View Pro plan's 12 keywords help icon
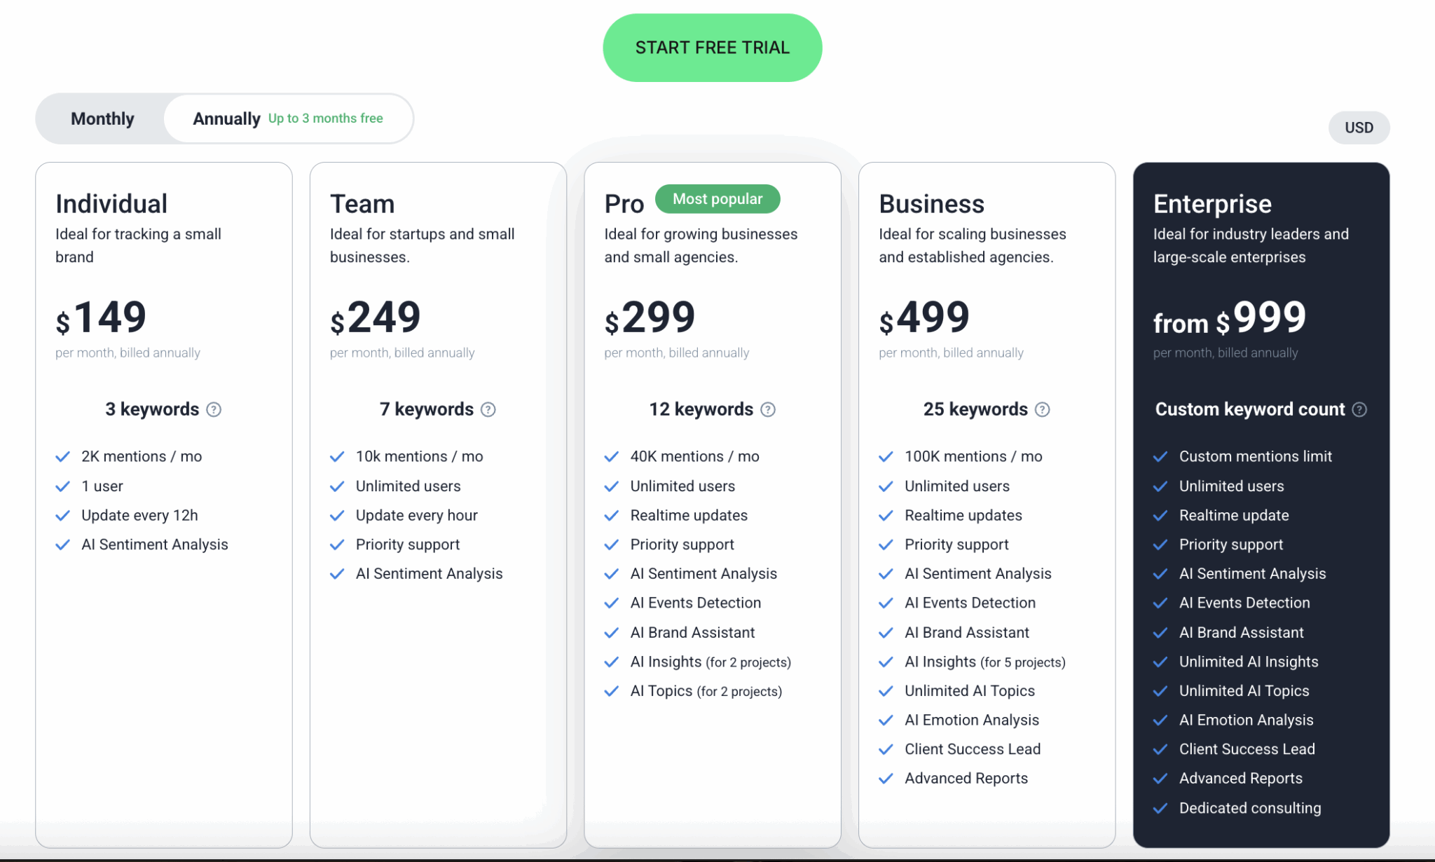1435x862 pixels. (x=768, y=409)
